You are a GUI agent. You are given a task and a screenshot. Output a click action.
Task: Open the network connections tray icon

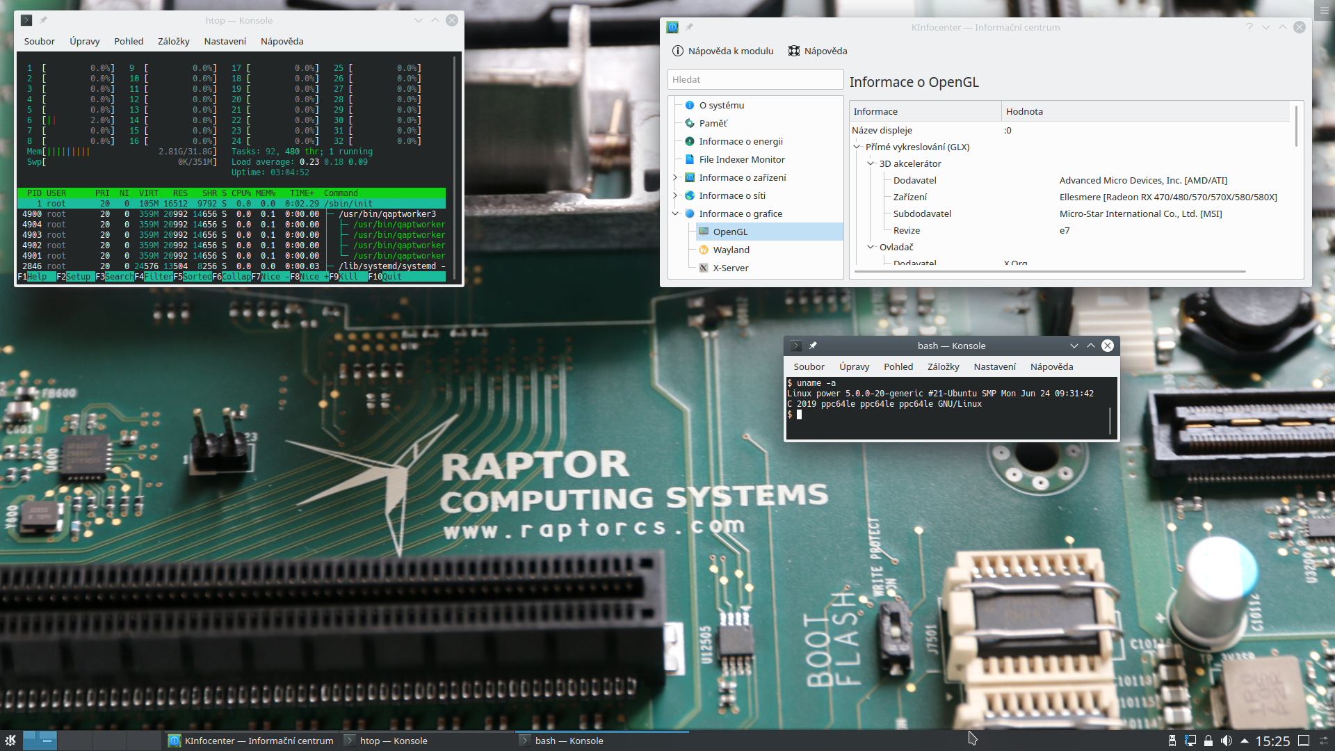(x=1190, y=741)
